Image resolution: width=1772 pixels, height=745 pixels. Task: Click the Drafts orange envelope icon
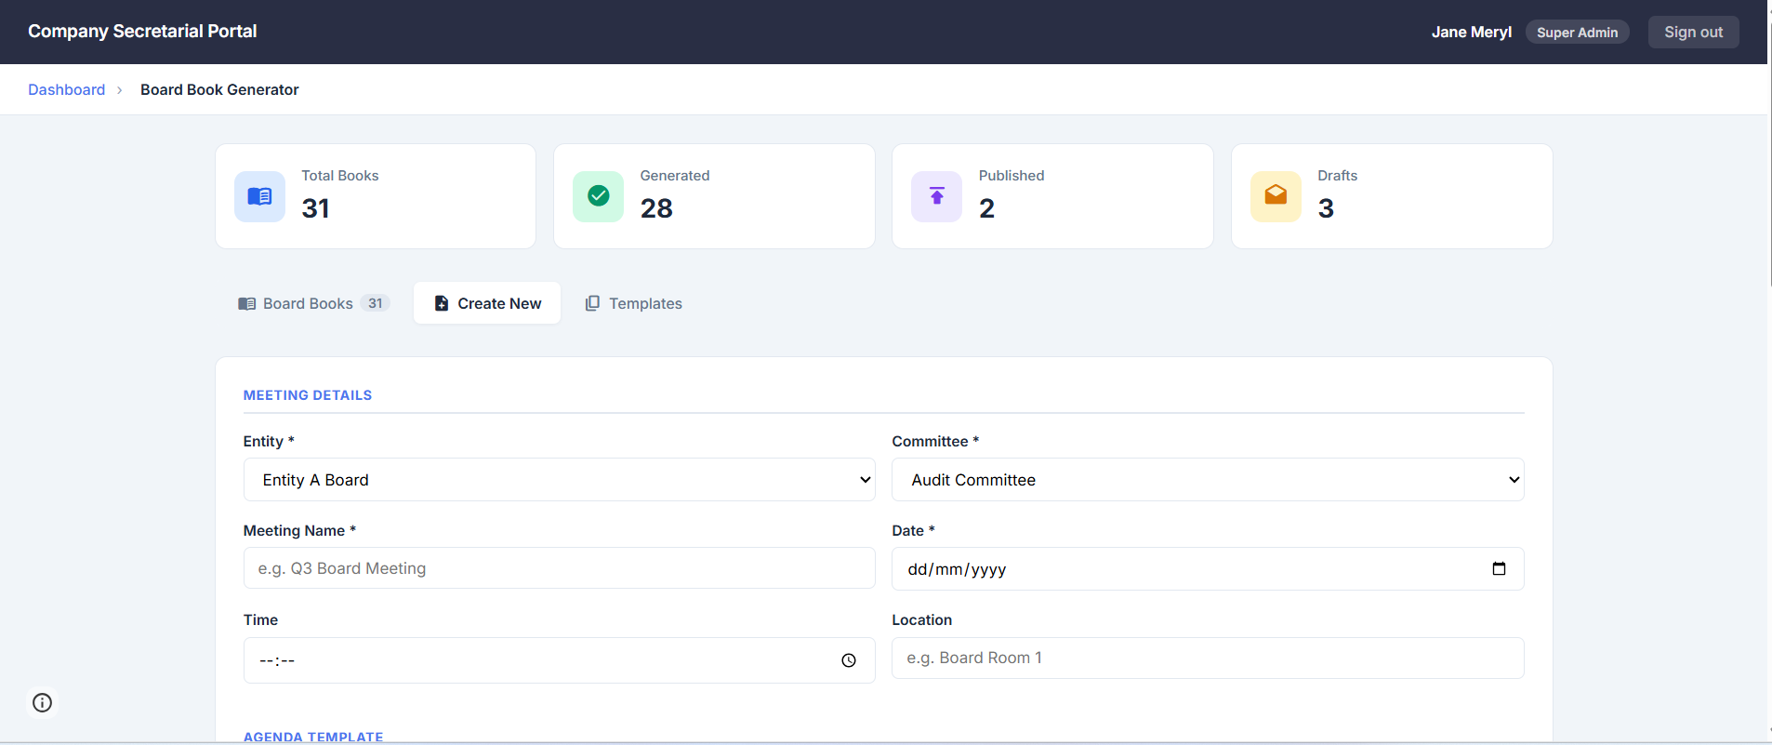click(x=1276, y=196)
